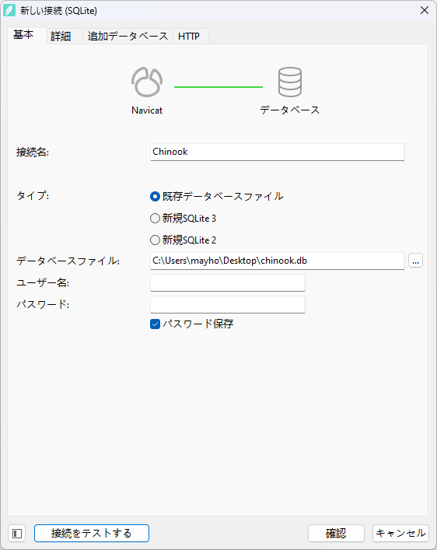Open the file browser with the … button
This screenshot has width=437, height=550.
coord(415,261)
